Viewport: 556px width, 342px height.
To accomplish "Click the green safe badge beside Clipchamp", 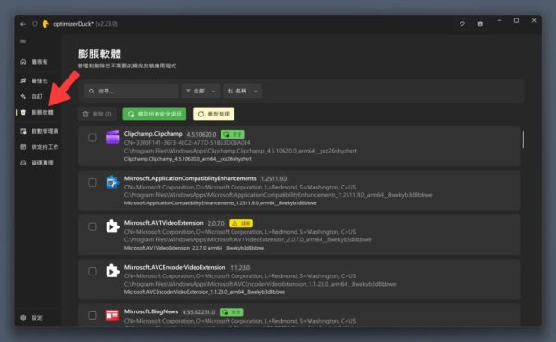I will click(233, 134).
